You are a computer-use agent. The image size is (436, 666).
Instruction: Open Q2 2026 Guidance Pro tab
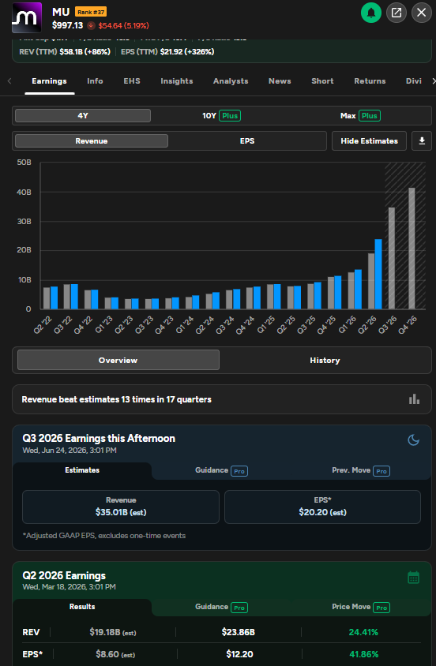click(221, 607)
